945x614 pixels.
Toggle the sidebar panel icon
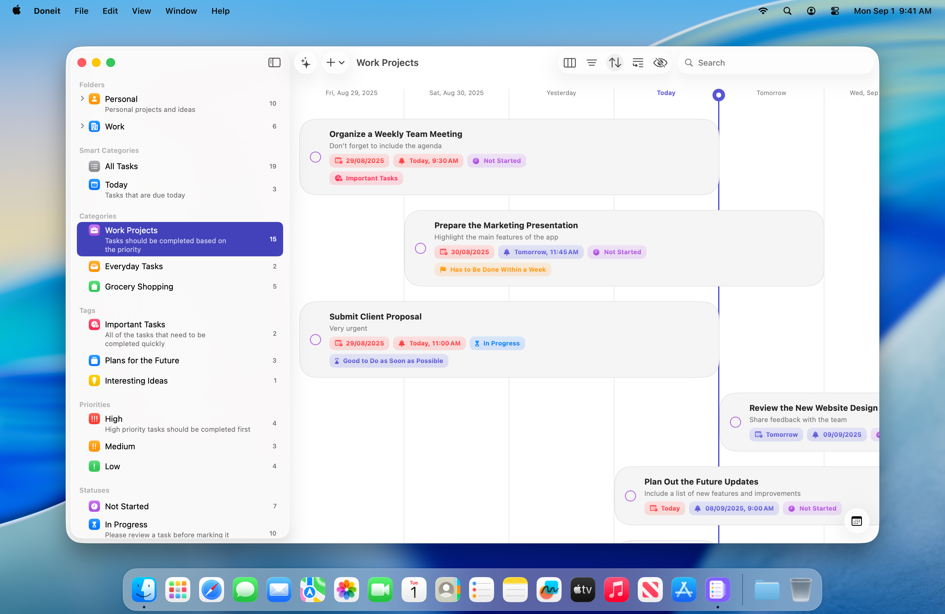[x=274, y=63]
